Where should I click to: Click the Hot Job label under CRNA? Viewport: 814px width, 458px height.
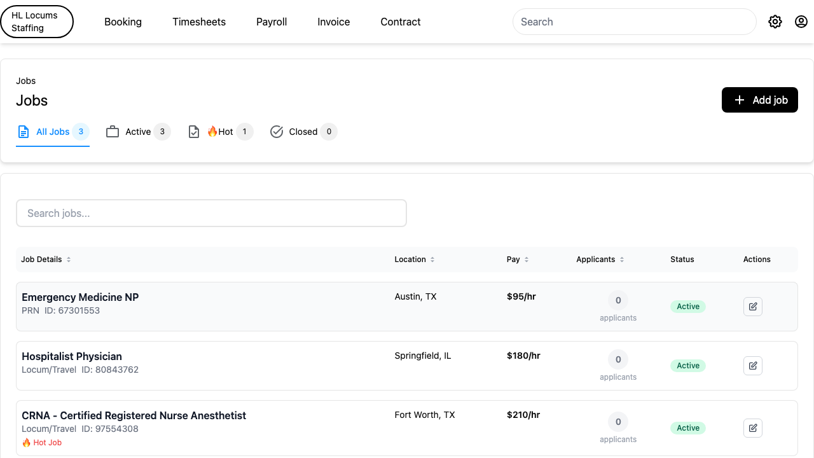click(42, 443)
